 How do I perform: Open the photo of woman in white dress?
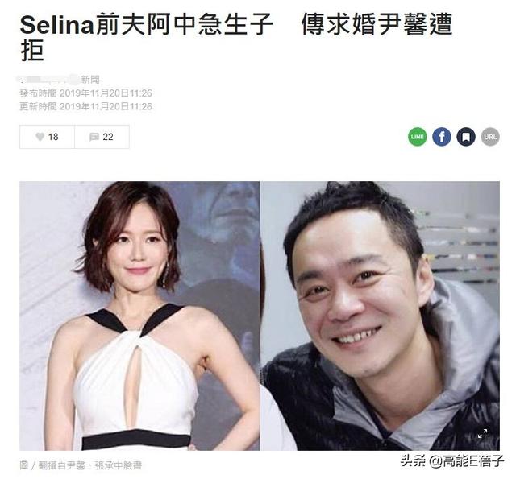(x=139, y=316)
